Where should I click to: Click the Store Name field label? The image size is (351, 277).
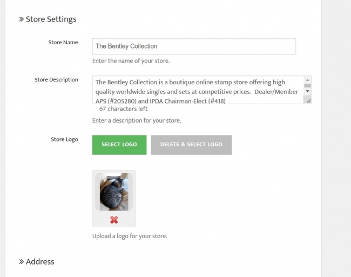(x=63, y=42)
